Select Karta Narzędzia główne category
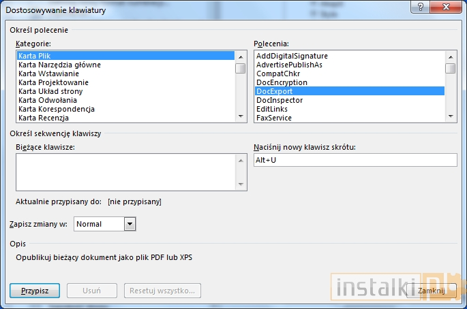This screenshot has width=467, height=309. pos(60,65)
